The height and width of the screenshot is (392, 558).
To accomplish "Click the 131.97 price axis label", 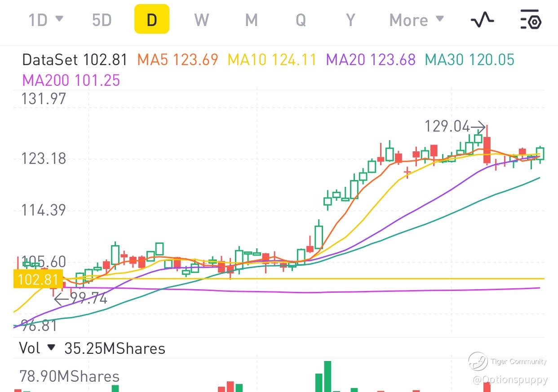I will (43, 99).
